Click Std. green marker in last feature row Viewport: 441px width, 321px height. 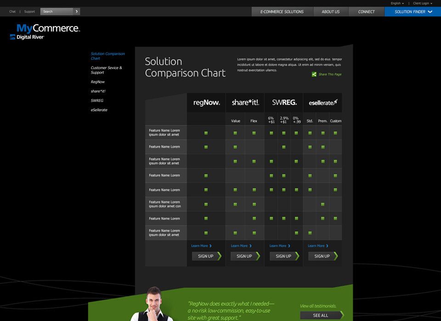pyautogui.click(x=310, y=233)
